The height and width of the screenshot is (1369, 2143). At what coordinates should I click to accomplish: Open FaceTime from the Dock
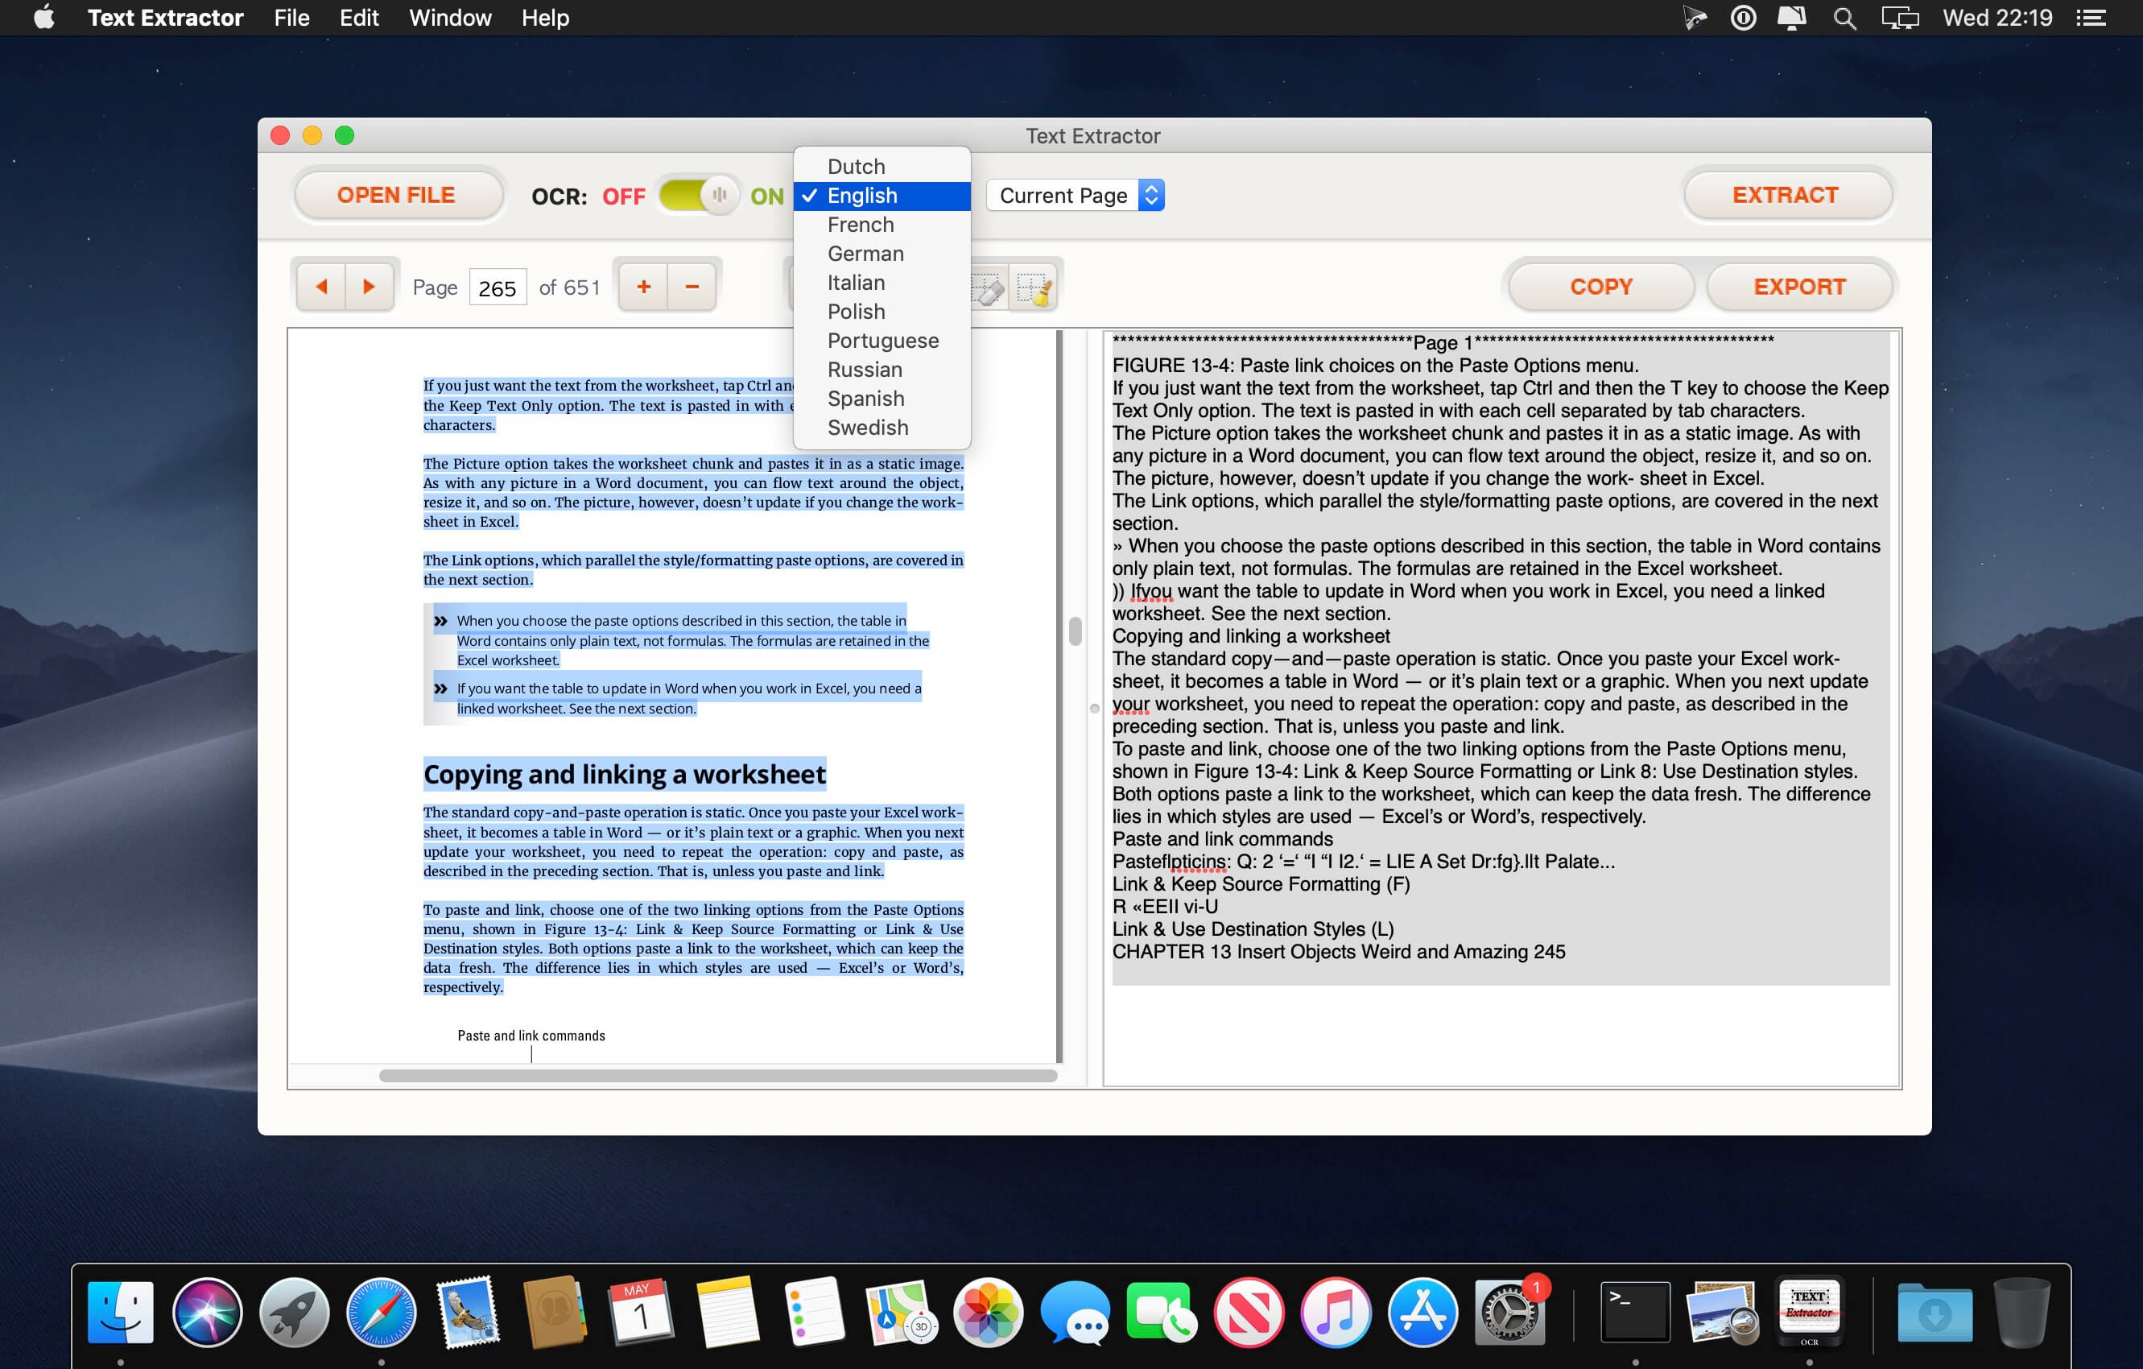1162,1310
